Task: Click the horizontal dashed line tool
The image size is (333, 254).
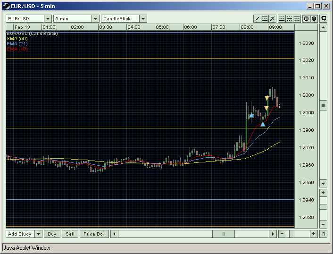Action: [265, 19]
